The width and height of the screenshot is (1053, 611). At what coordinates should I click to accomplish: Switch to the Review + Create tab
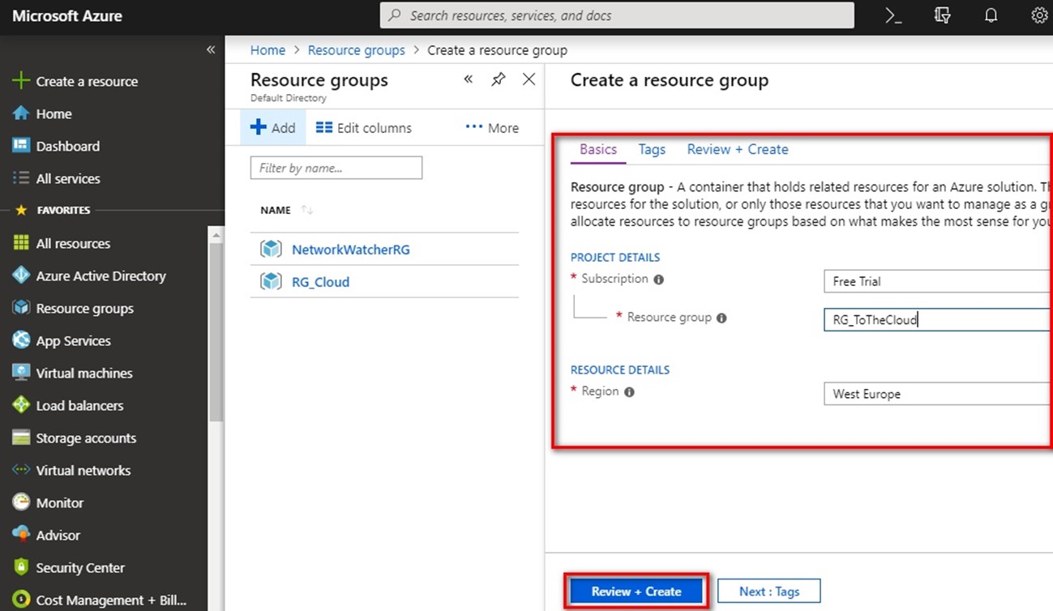738,149
